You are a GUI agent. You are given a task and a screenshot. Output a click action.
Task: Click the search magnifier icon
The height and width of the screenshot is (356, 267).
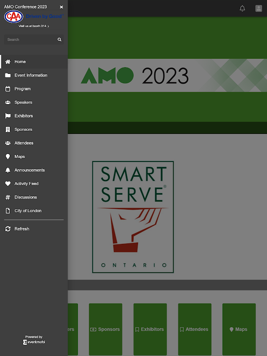60,40
